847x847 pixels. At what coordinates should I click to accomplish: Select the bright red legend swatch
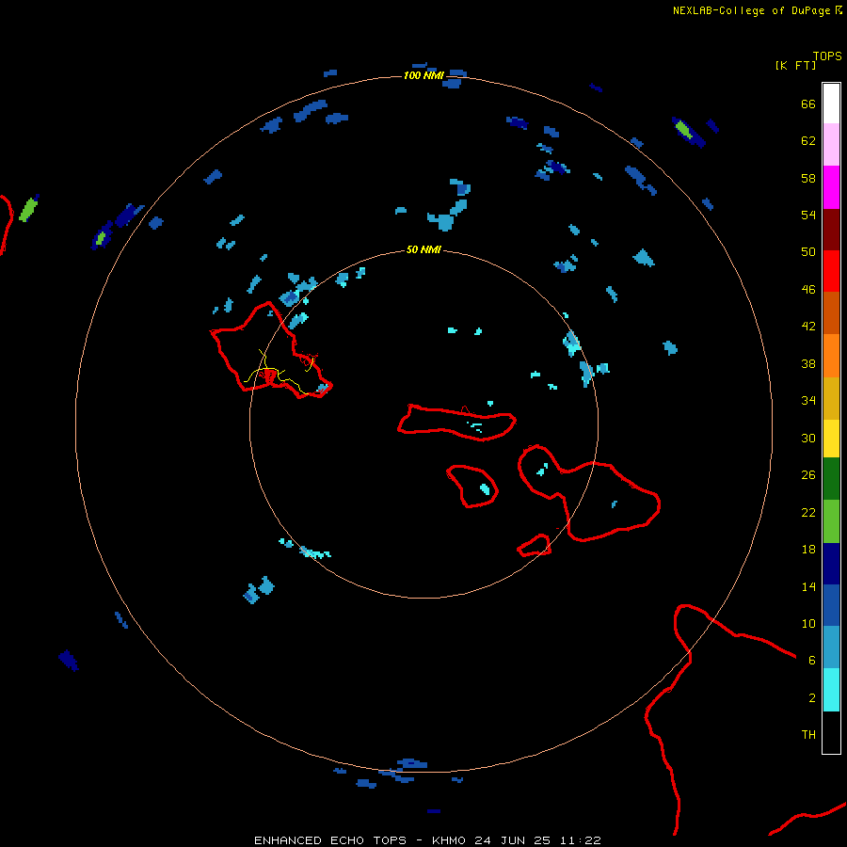tap(831, 271)
